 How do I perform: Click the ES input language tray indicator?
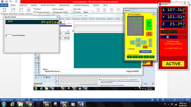coord(165,104)
